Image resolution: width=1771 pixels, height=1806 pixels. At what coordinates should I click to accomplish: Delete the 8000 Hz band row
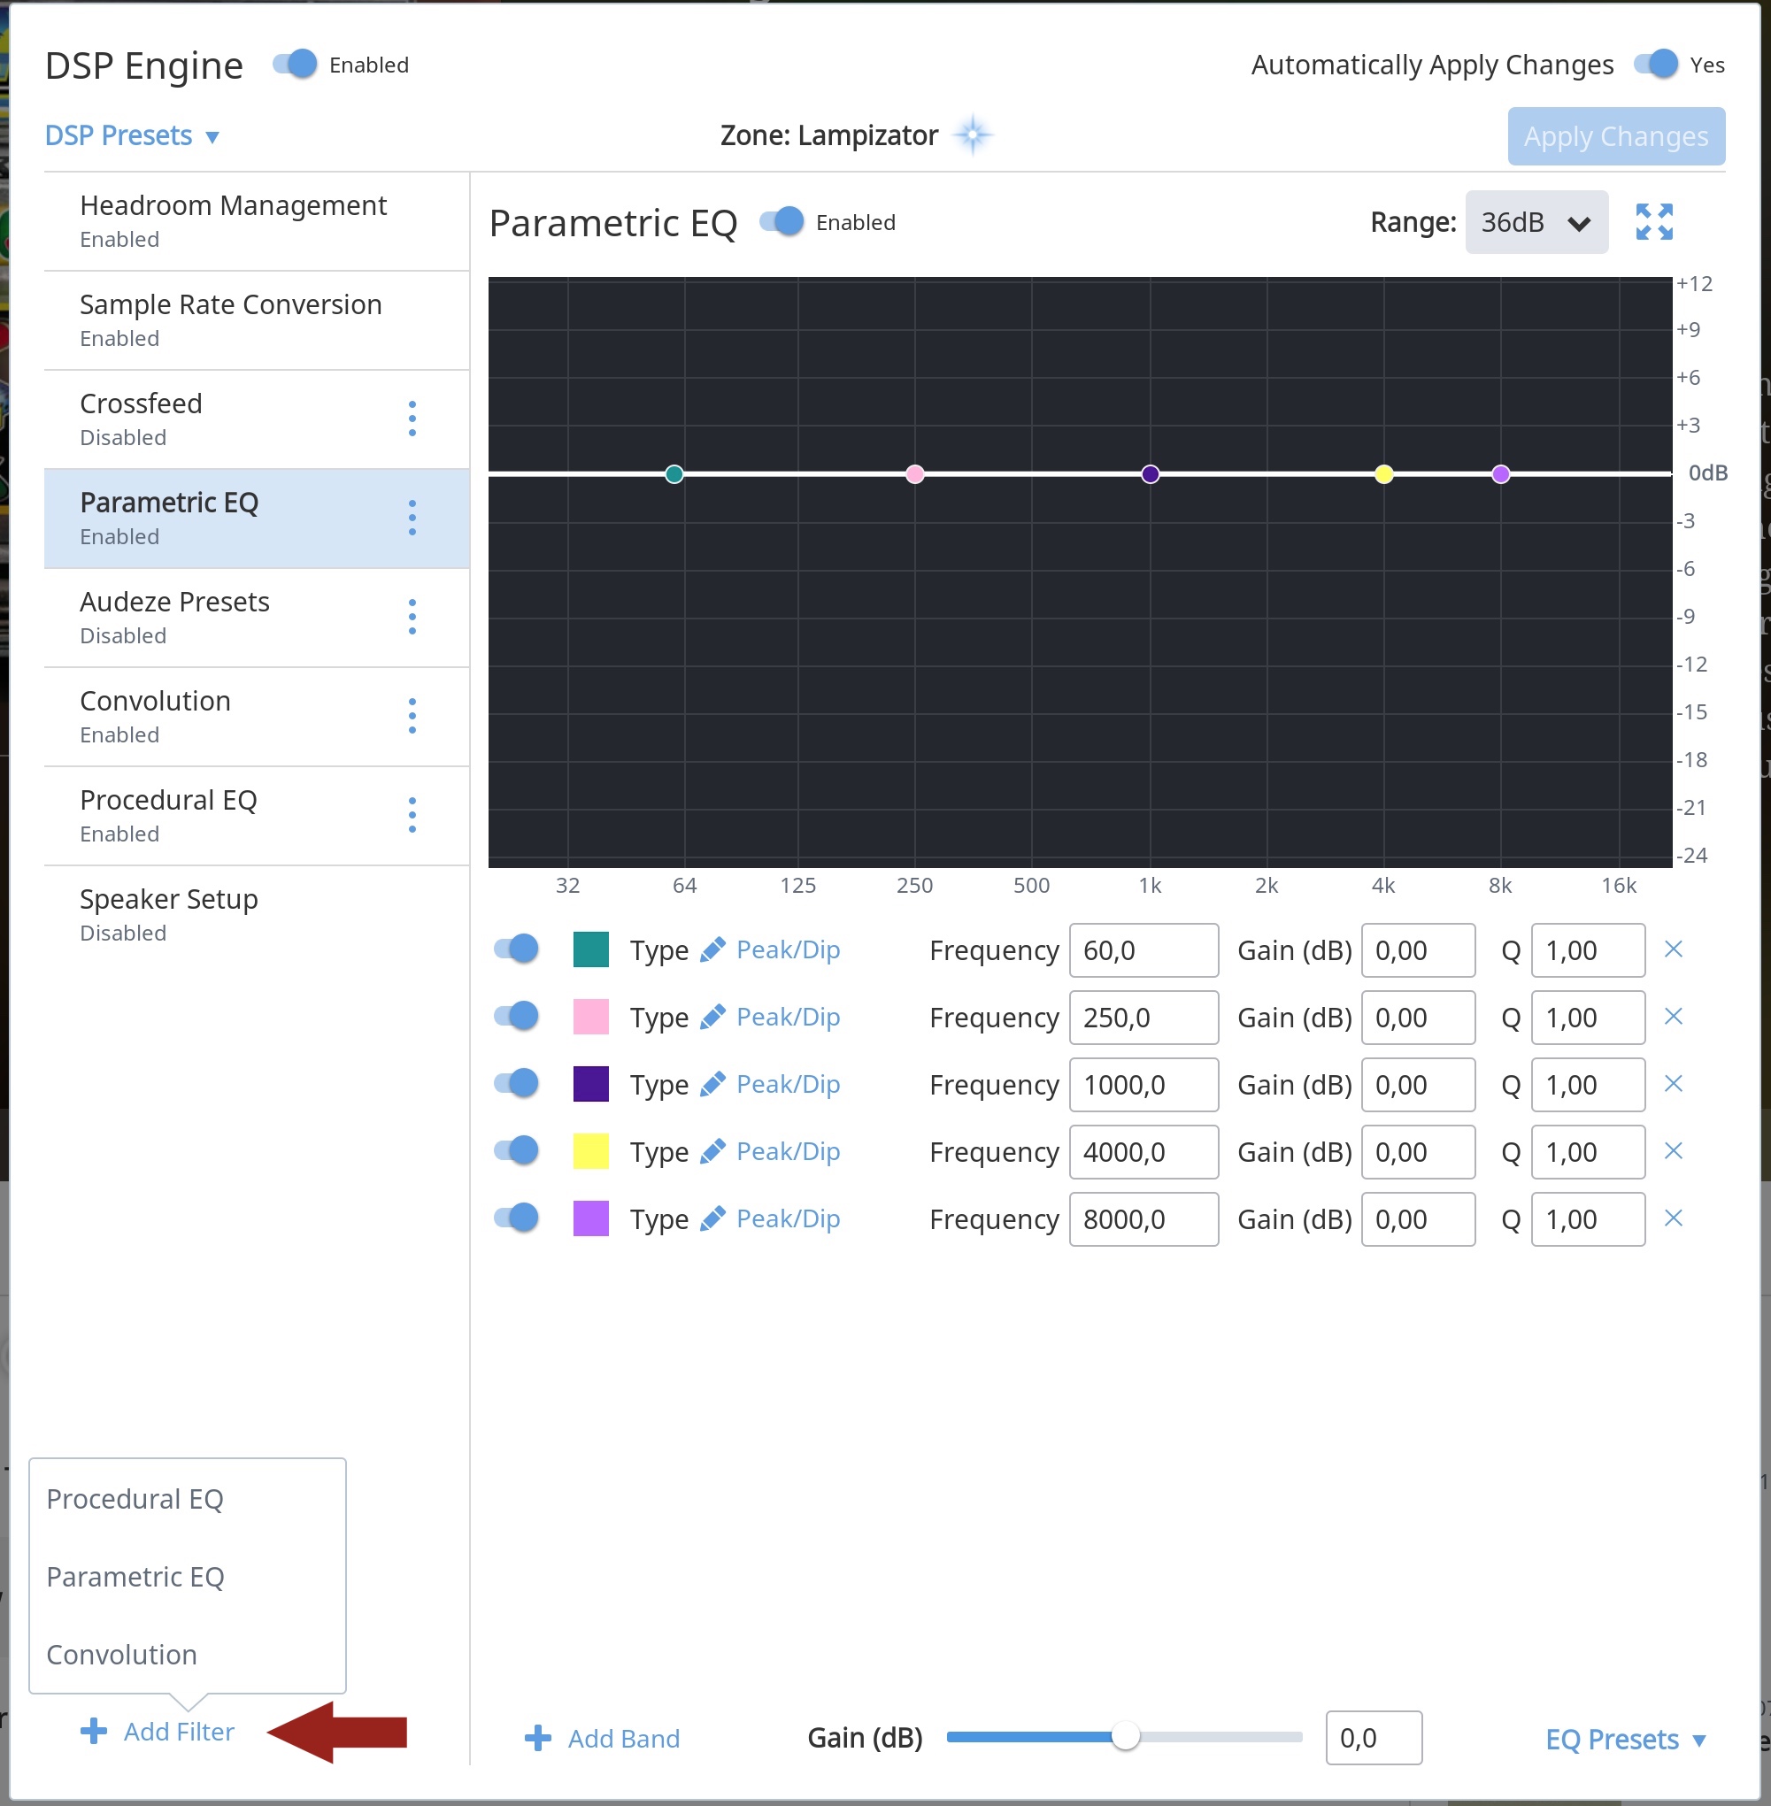(1673, 1218)
